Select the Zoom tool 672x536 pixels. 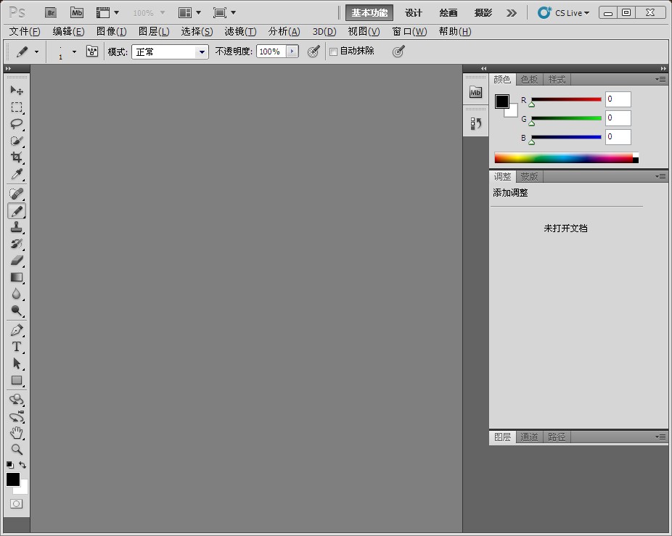[17, 450]
